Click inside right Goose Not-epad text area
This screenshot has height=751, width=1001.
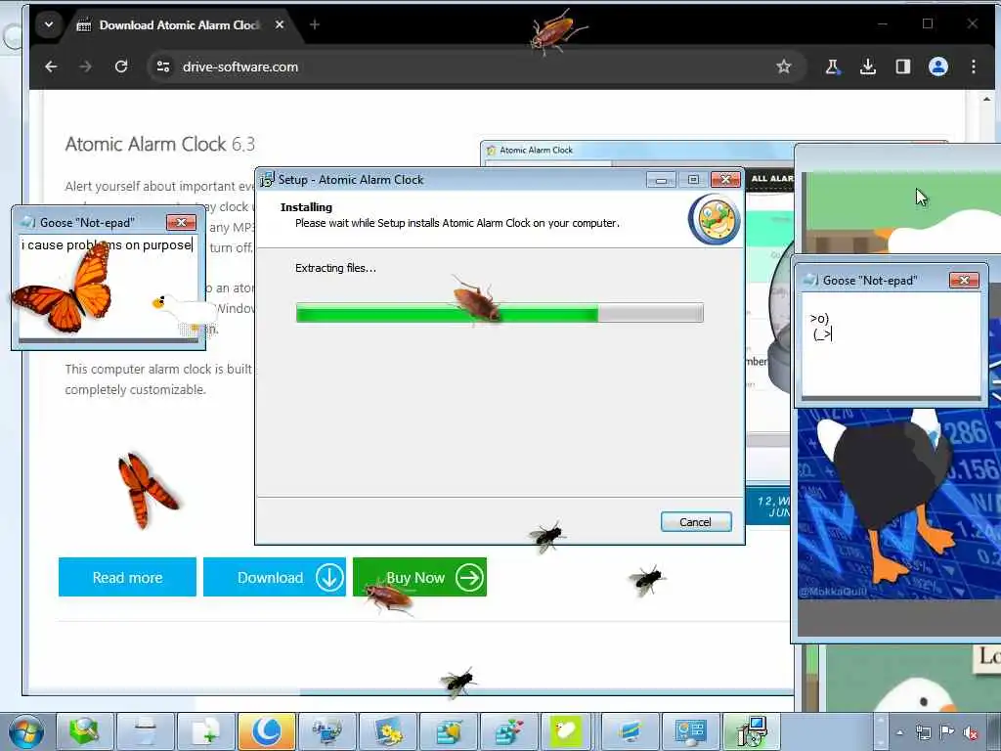891,345
